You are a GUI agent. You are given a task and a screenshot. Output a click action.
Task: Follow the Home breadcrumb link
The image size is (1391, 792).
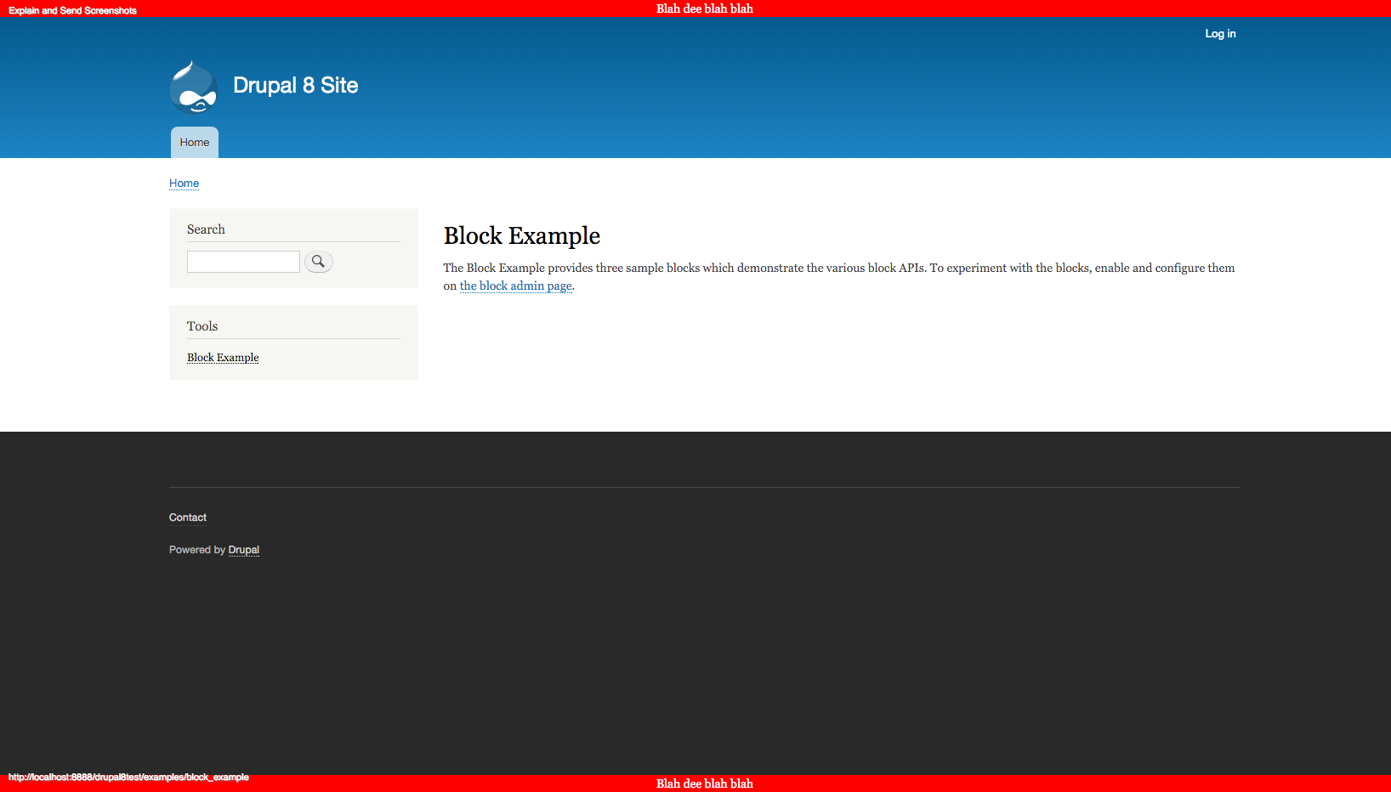point(184,184)
